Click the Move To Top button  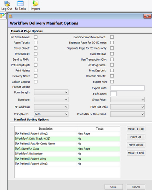tap(136, 129)
